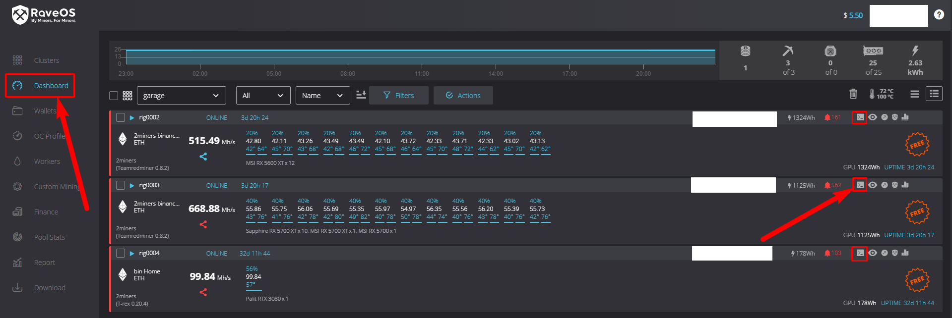The image size is (952, 318).
Task: Toggle the select-all workers checkbox
Action: (x=114, y=96)
